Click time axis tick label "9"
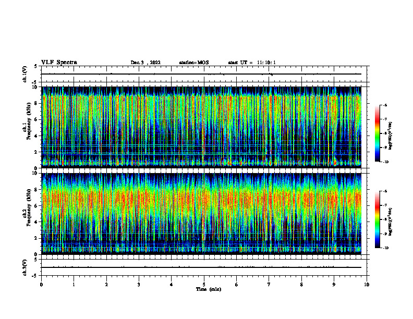 (x=334, y=285)
